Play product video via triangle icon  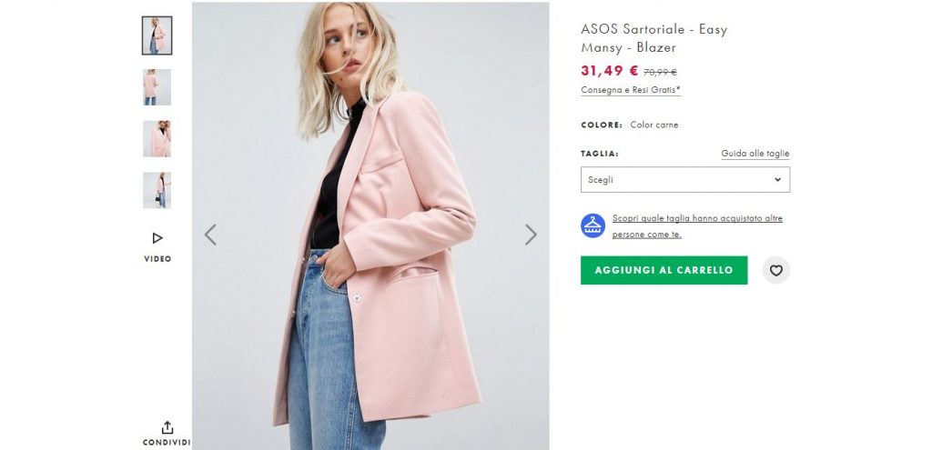(157, 238)
